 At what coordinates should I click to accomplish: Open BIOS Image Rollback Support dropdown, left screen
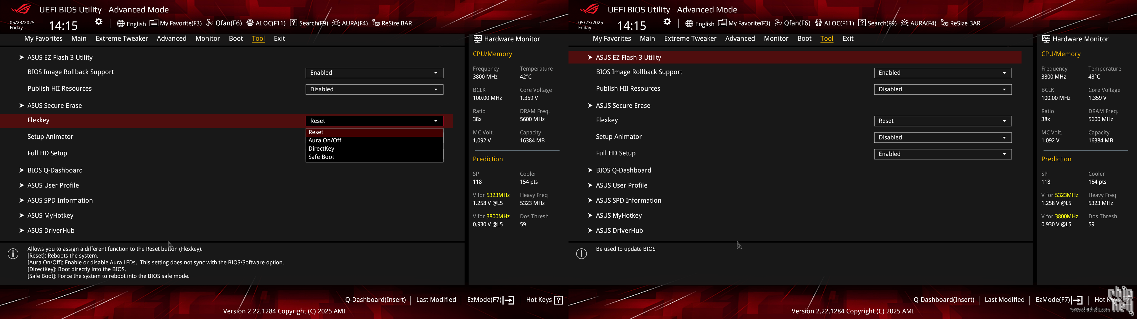click(374, 73)
